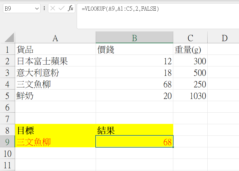Select the cell containing 鮮奶
The image size is (239, 171).
coord(55,96)
